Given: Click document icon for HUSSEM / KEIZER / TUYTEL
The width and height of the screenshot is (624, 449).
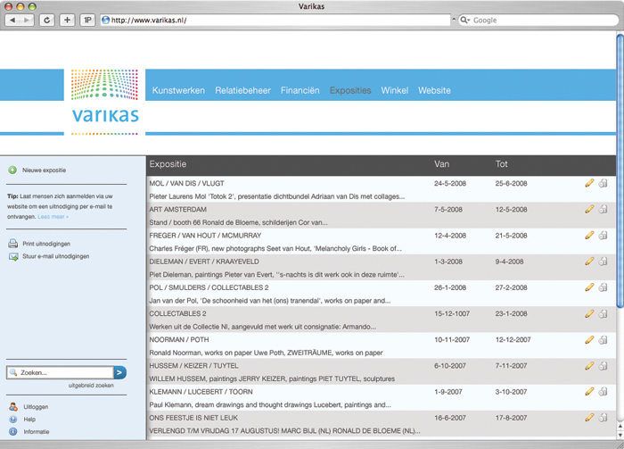Looking at the screenshot, I should click(x=603, y=366).
